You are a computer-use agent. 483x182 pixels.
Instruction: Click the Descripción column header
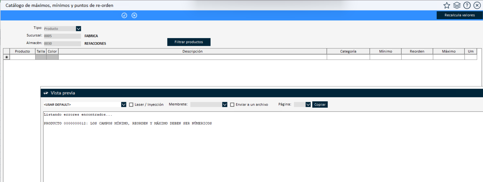192,51
